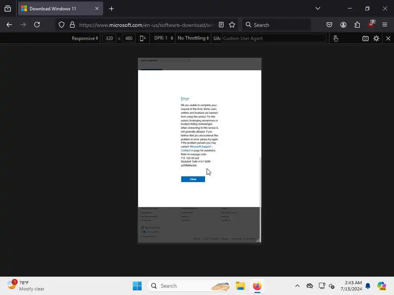List all tabs with the chevron dropdown
394x295 pixels.
(317, 8)
